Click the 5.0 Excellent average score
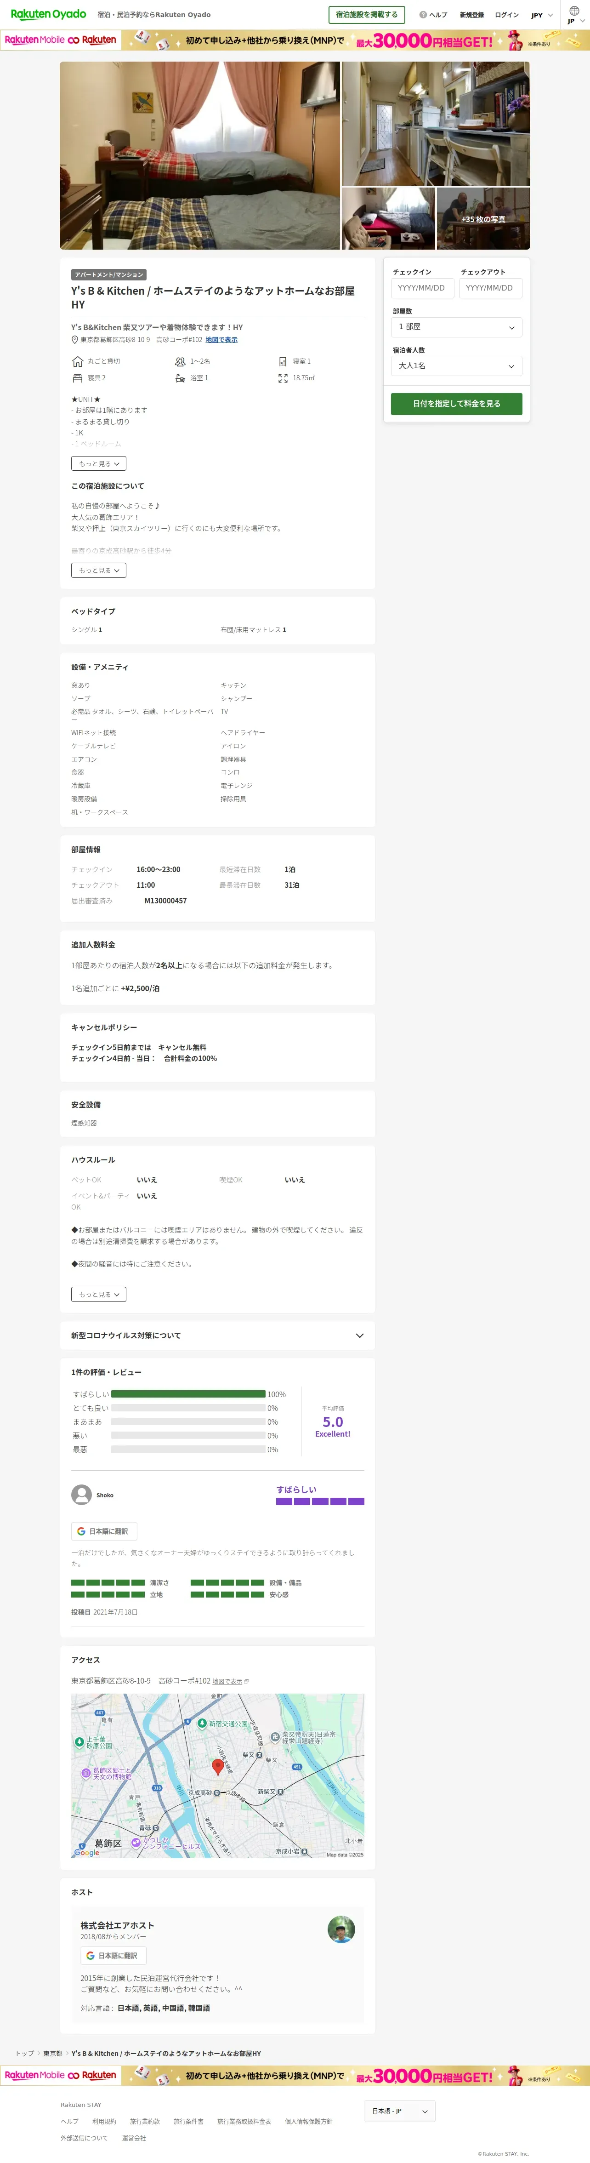This screenshot has height=2163, width=590. point(332,1426)
